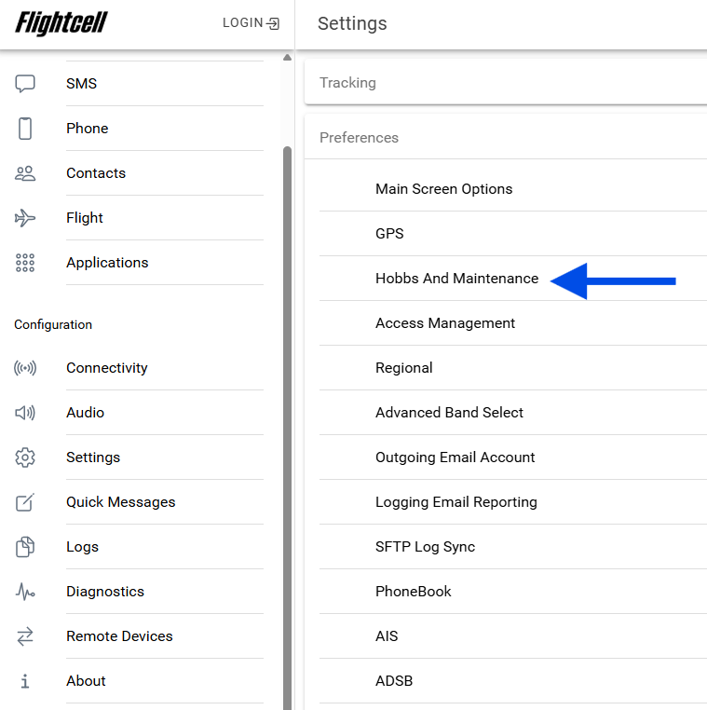Click the Connectivity signal icon
Image resolution: width=707 pixels, height=710 pixels.
[x=25, y=368]
